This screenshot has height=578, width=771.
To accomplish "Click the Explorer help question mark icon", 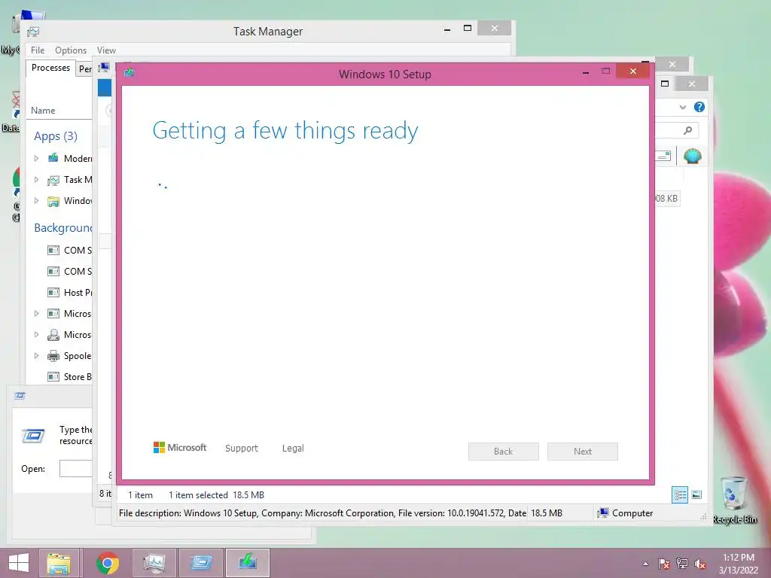I will [x=699, y=107].
